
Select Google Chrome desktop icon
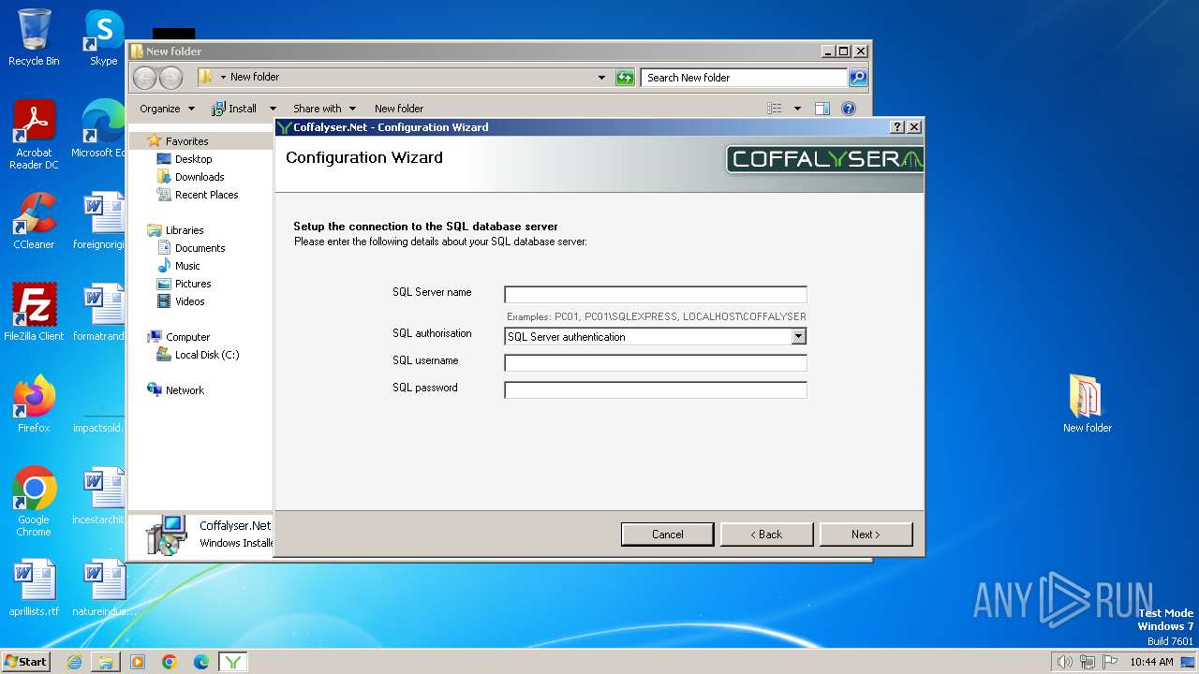(x=34, y=501)
